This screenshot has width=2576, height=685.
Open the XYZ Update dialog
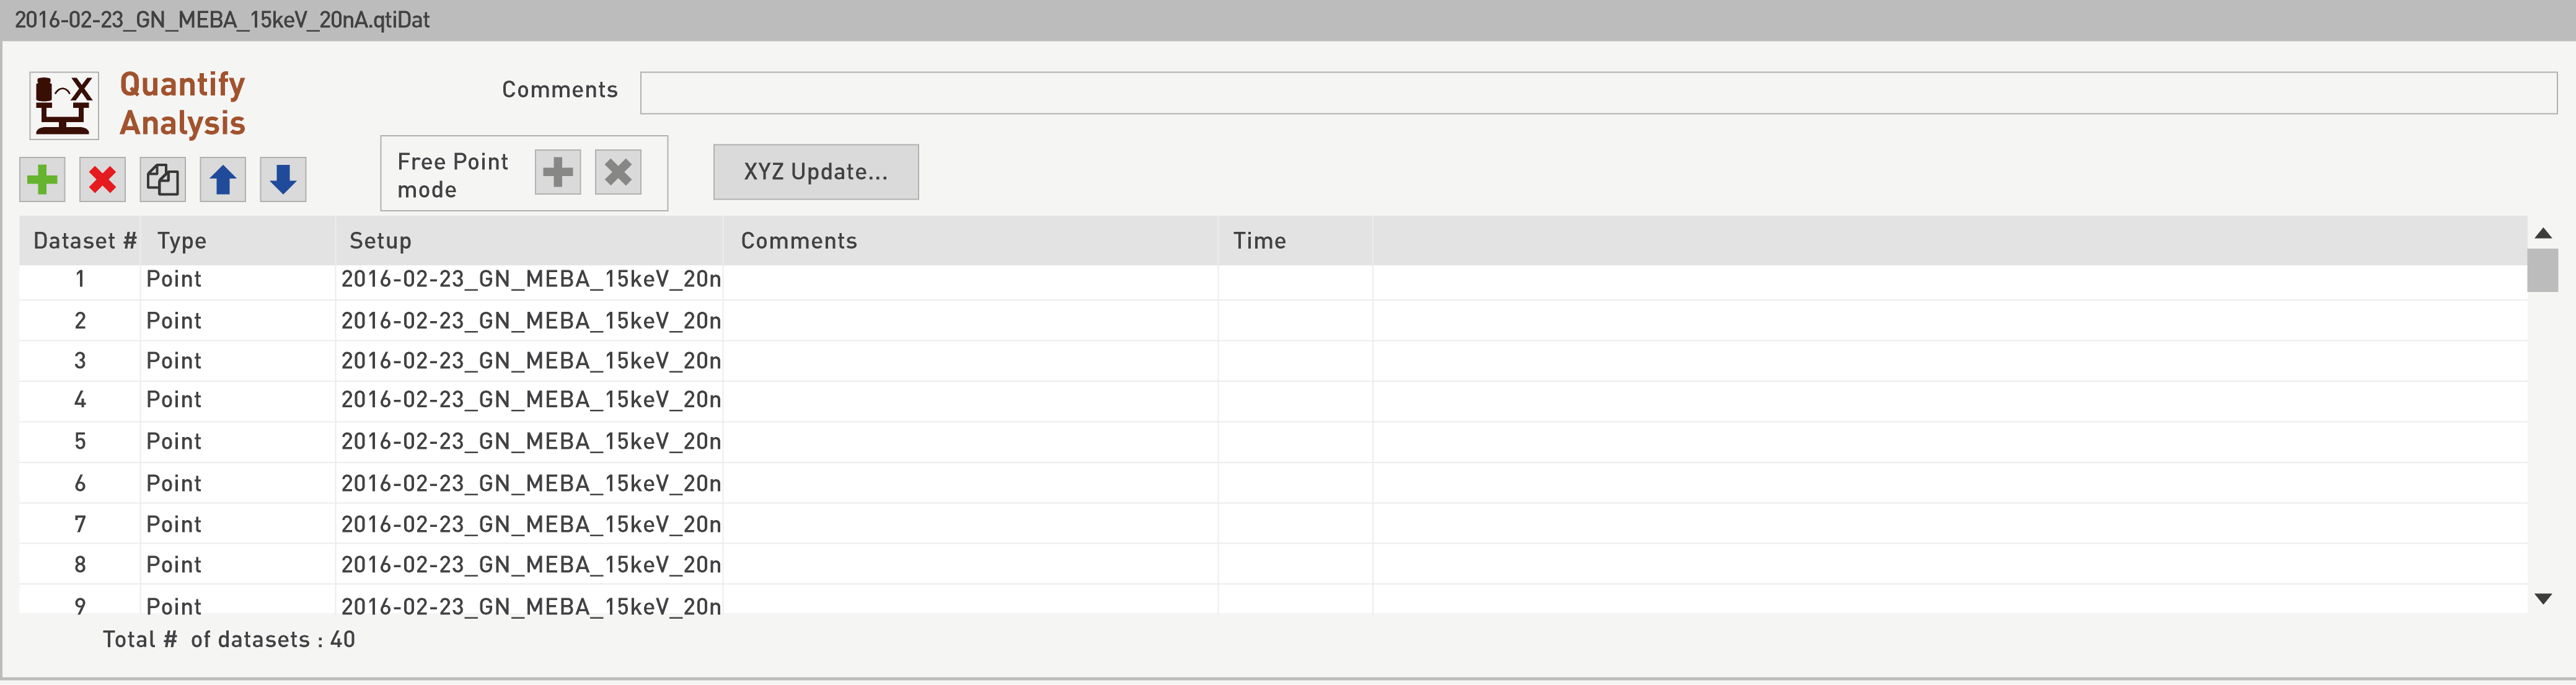click(x=815, y=172)
